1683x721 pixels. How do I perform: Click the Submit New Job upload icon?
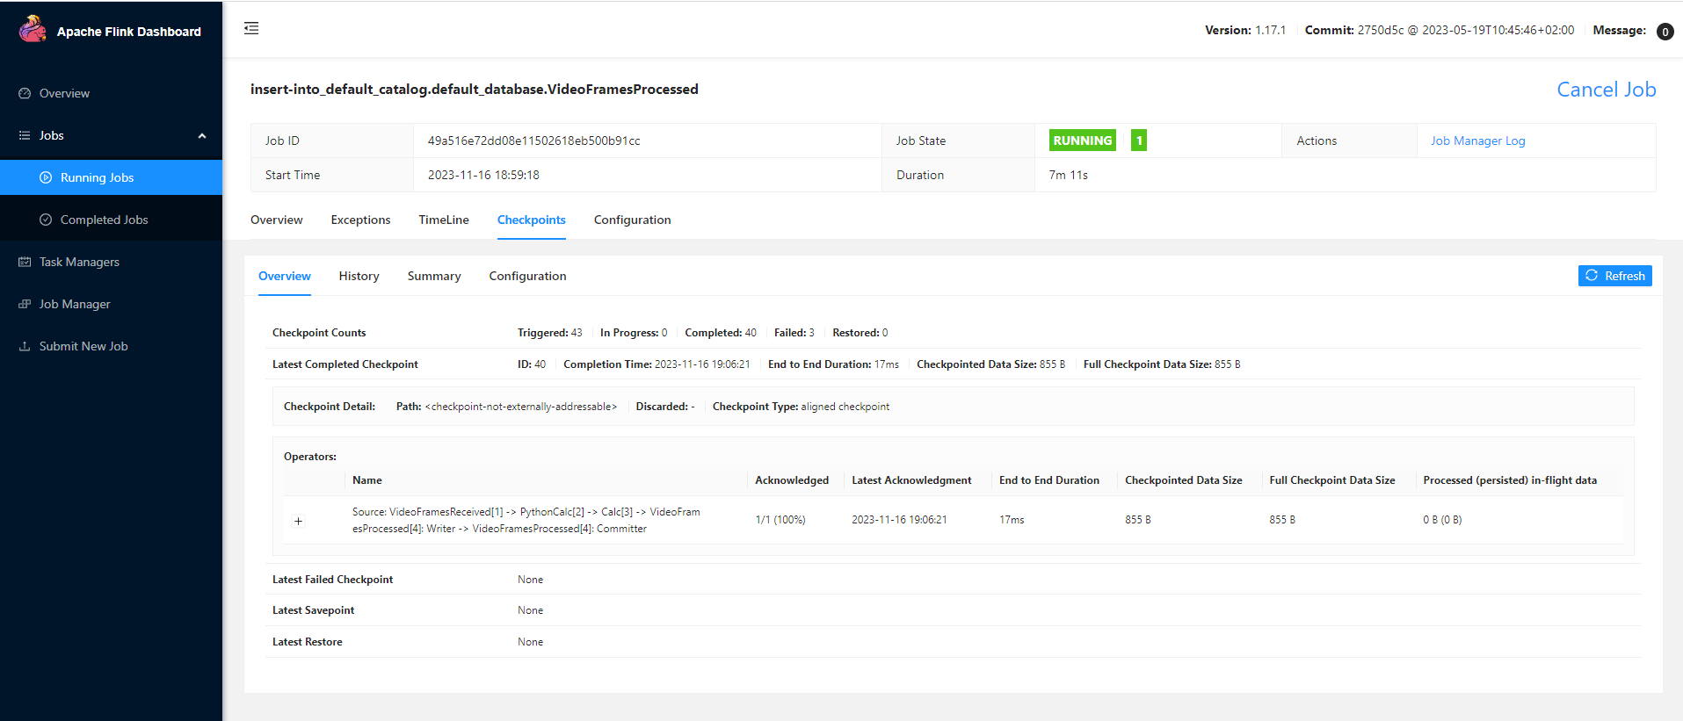[25, 346]
